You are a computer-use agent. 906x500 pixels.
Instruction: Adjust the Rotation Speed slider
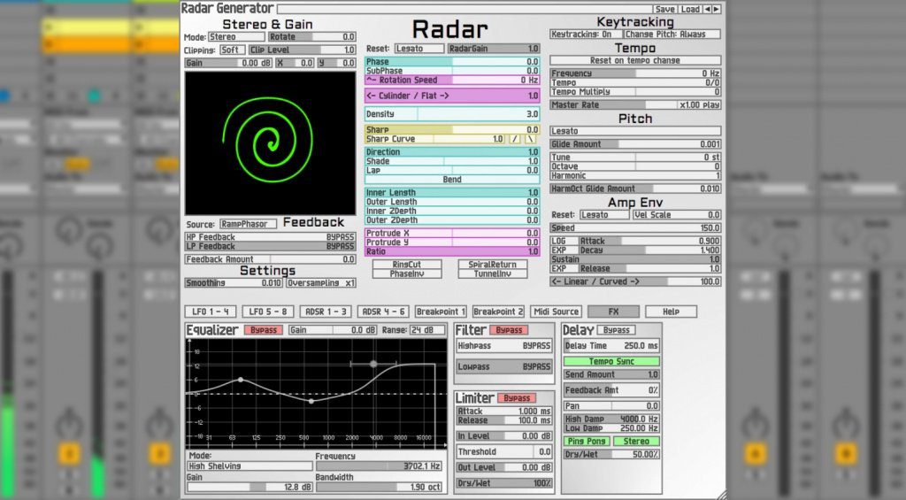point(452,81)
